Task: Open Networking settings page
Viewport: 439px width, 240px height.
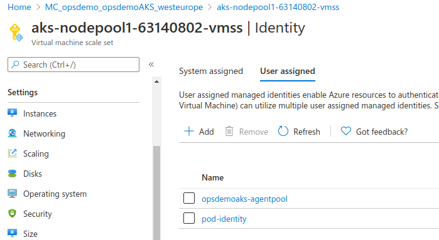Action: [44, 134]
